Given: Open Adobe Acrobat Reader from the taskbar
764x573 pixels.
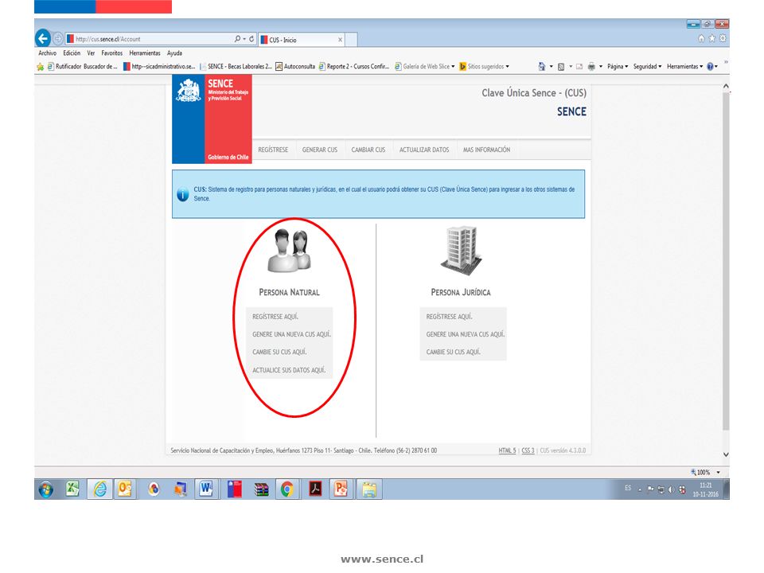Looking at the screenshot, I should [x=315, y=489].
